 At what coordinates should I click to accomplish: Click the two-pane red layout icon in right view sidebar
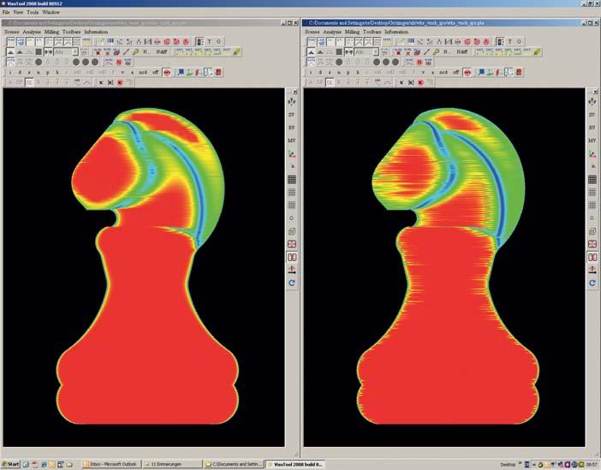[x=592, y=257]
